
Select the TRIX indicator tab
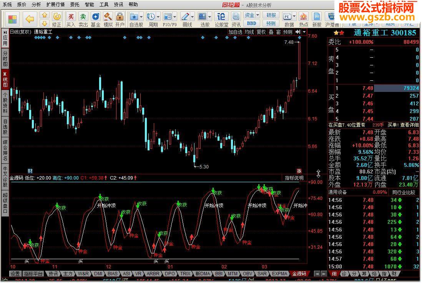pos(185,273)
